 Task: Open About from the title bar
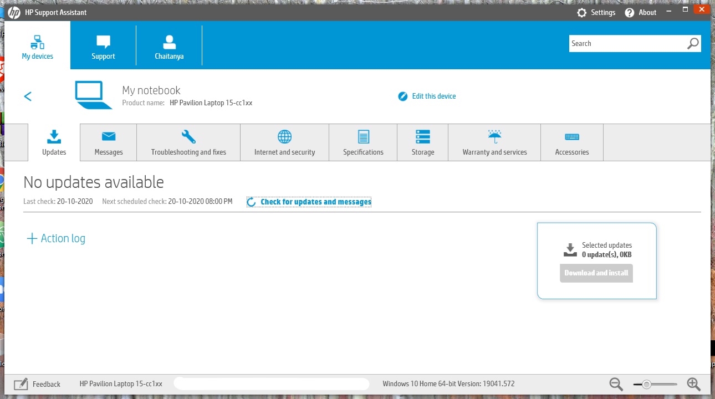pyautogui.click(x=641, y=12)
